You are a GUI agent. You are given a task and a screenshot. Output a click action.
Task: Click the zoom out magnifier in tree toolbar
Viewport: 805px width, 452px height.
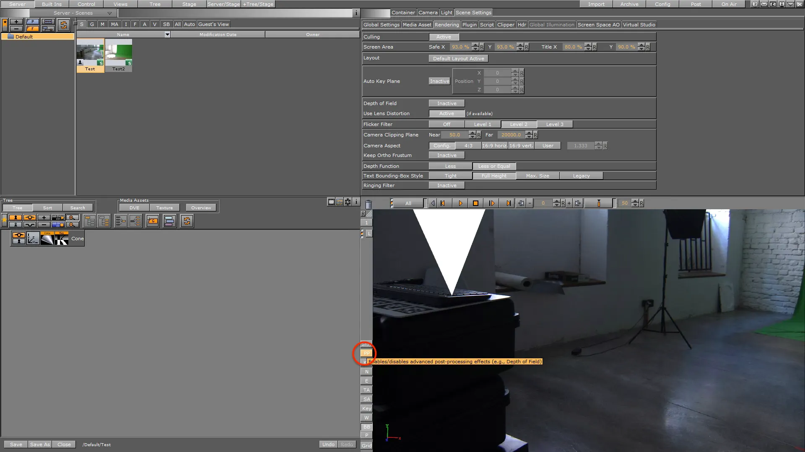coord(72,225)
